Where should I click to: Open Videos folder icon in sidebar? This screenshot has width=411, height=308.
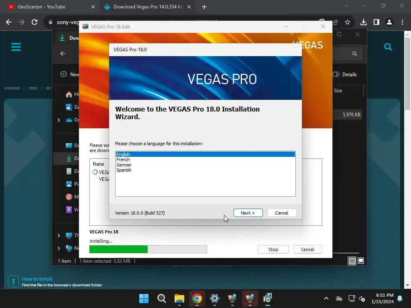tap(69, 209)
